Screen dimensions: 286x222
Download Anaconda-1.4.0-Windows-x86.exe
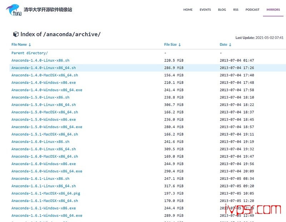click(44, 82)
